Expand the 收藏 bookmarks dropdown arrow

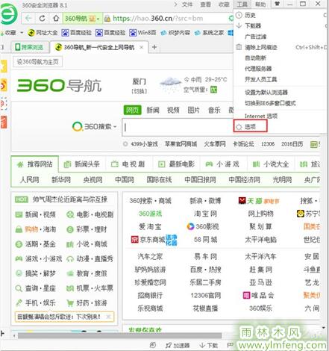coord(22,33)
